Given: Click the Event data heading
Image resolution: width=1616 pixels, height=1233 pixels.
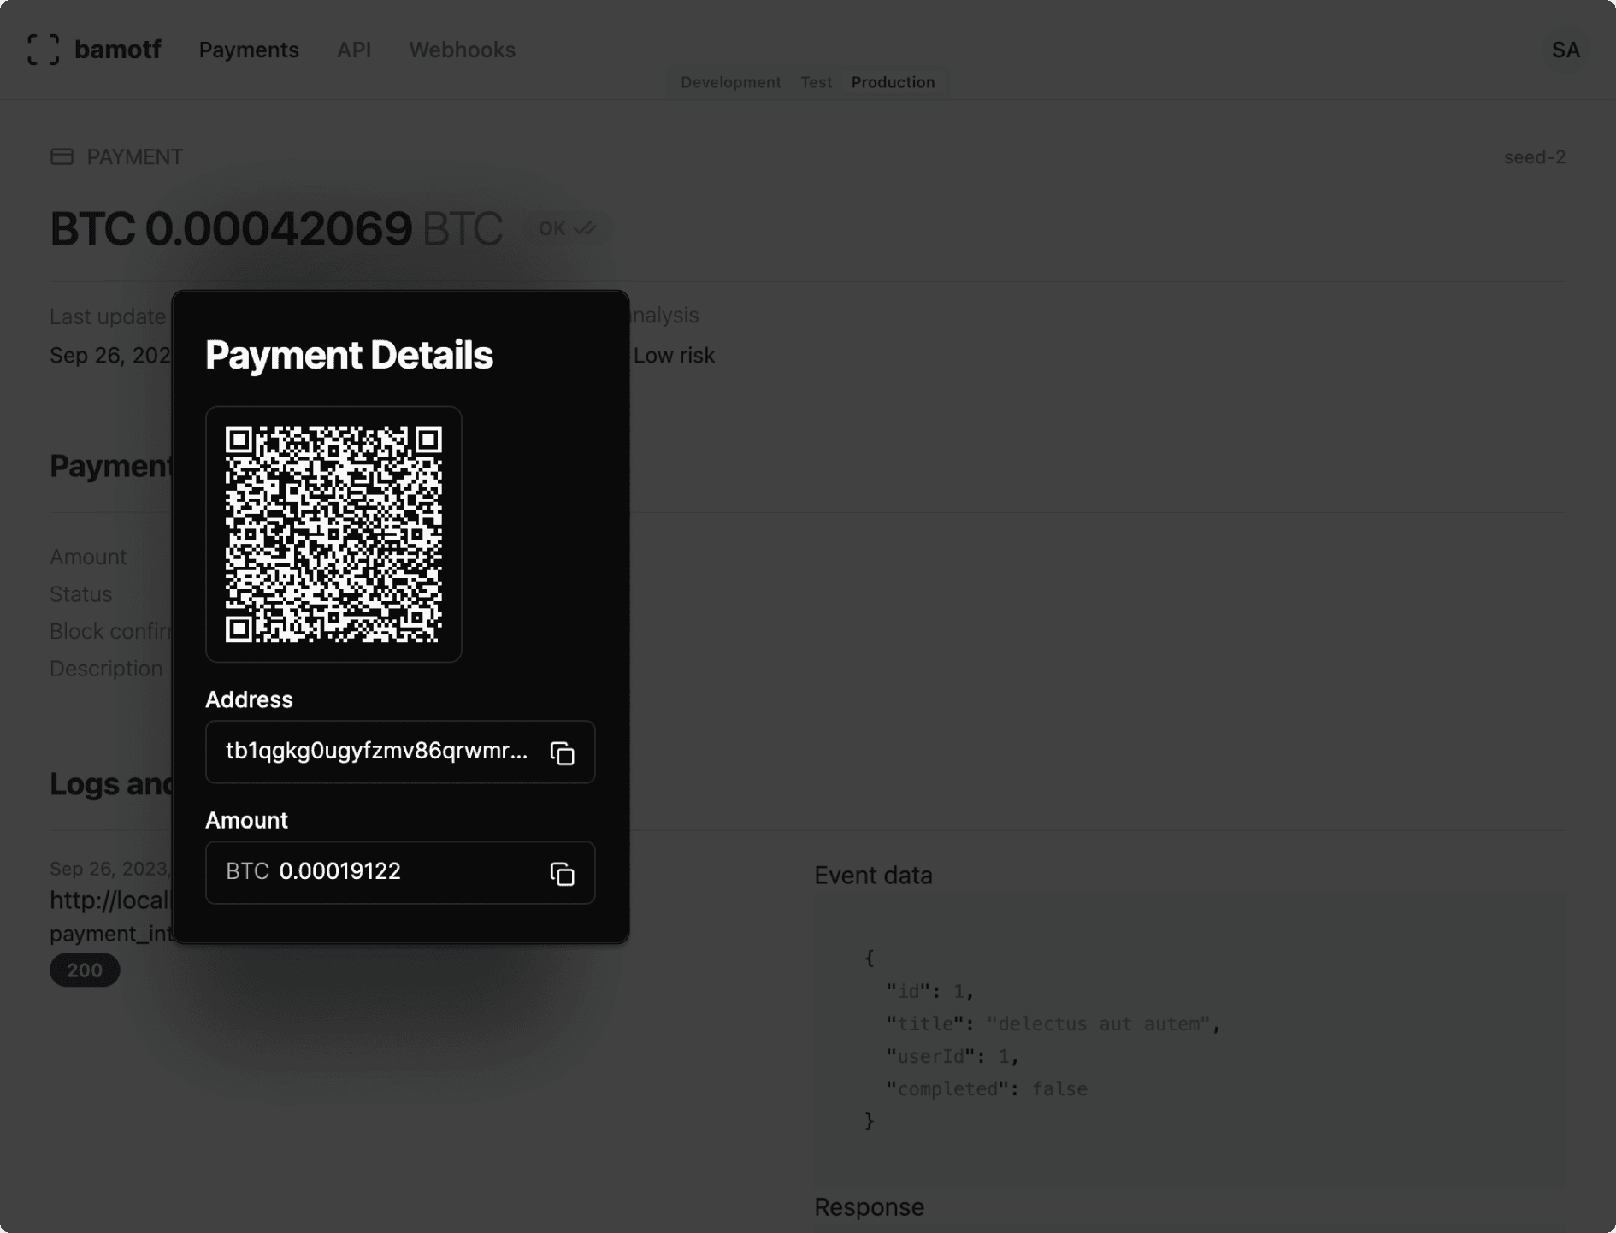Looking at the screenshot, I should pos(873,876).
